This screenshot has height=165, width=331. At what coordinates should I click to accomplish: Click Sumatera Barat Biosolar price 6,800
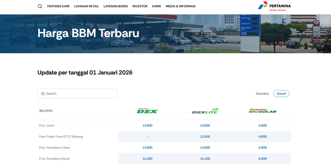click(x=263, y=159)
